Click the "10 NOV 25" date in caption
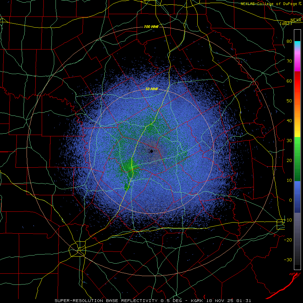The height and width of the screenshot is (303, 303). point(219,301)
